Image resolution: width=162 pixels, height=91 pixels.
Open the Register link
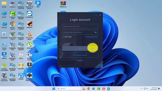[80, 60]
